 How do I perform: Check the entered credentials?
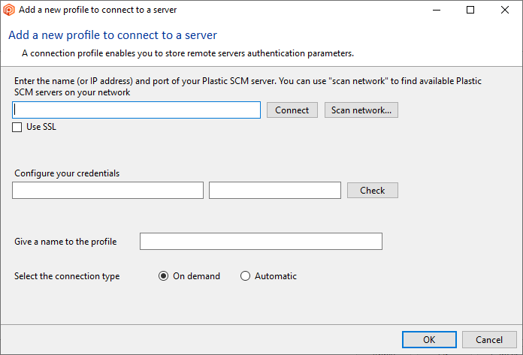tap(373, 190)
